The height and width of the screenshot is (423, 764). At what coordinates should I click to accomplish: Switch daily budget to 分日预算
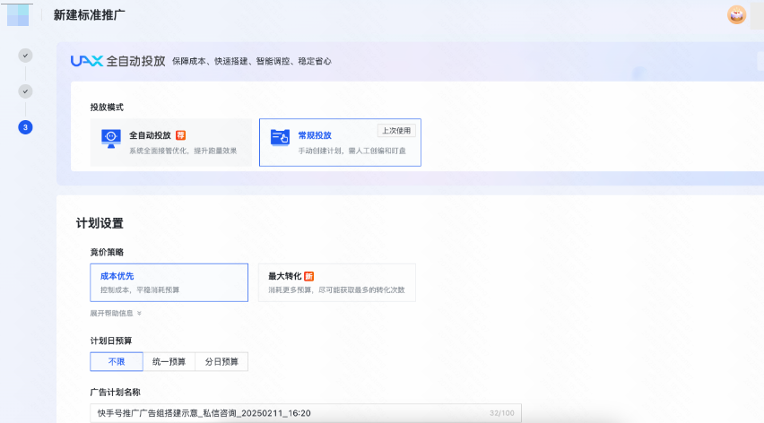pos(221,362)
